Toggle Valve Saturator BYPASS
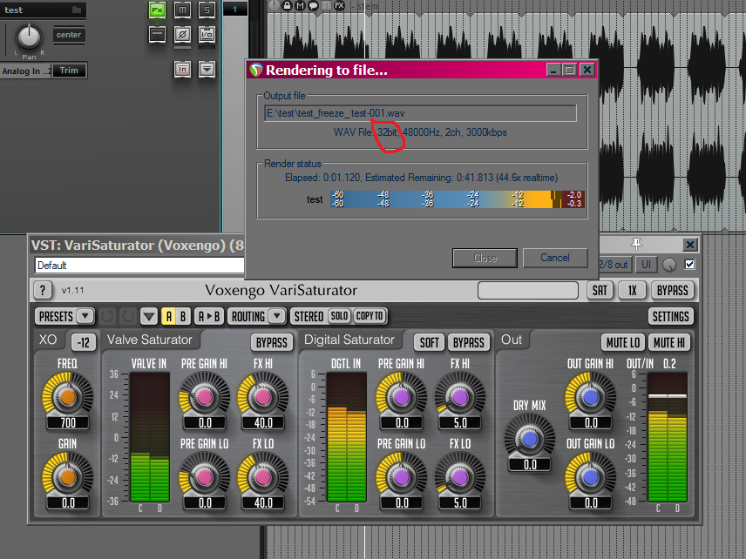Viewport: 746px width, 559px height. (x=272, y=342)
